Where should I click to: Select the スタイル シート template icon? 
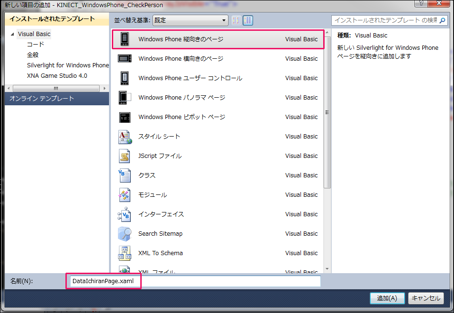click(125, 137)
